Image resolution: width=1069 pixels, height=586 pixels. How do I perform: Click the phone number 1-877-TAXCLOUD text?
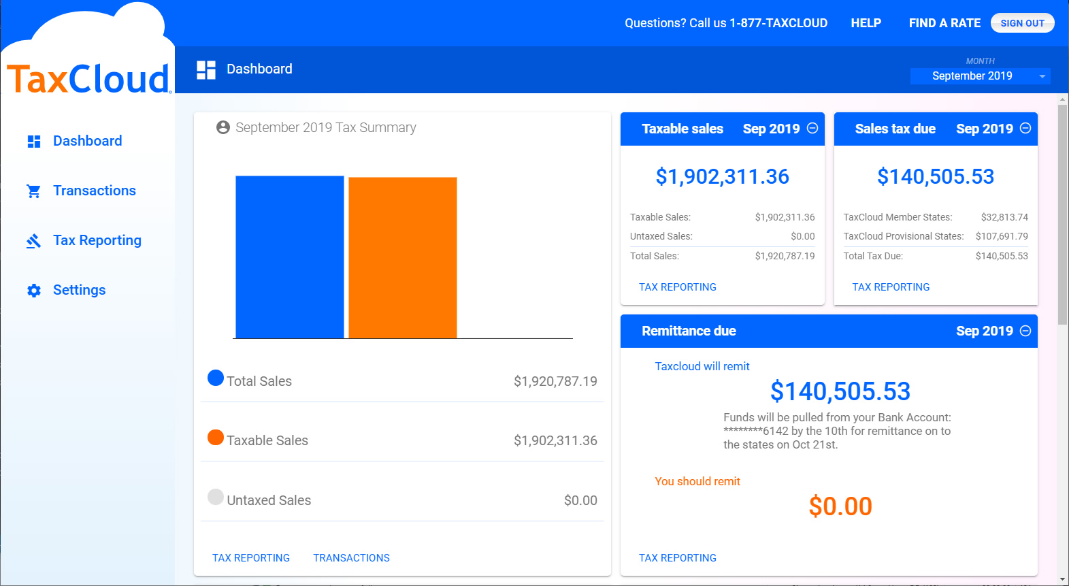(778, 23)
